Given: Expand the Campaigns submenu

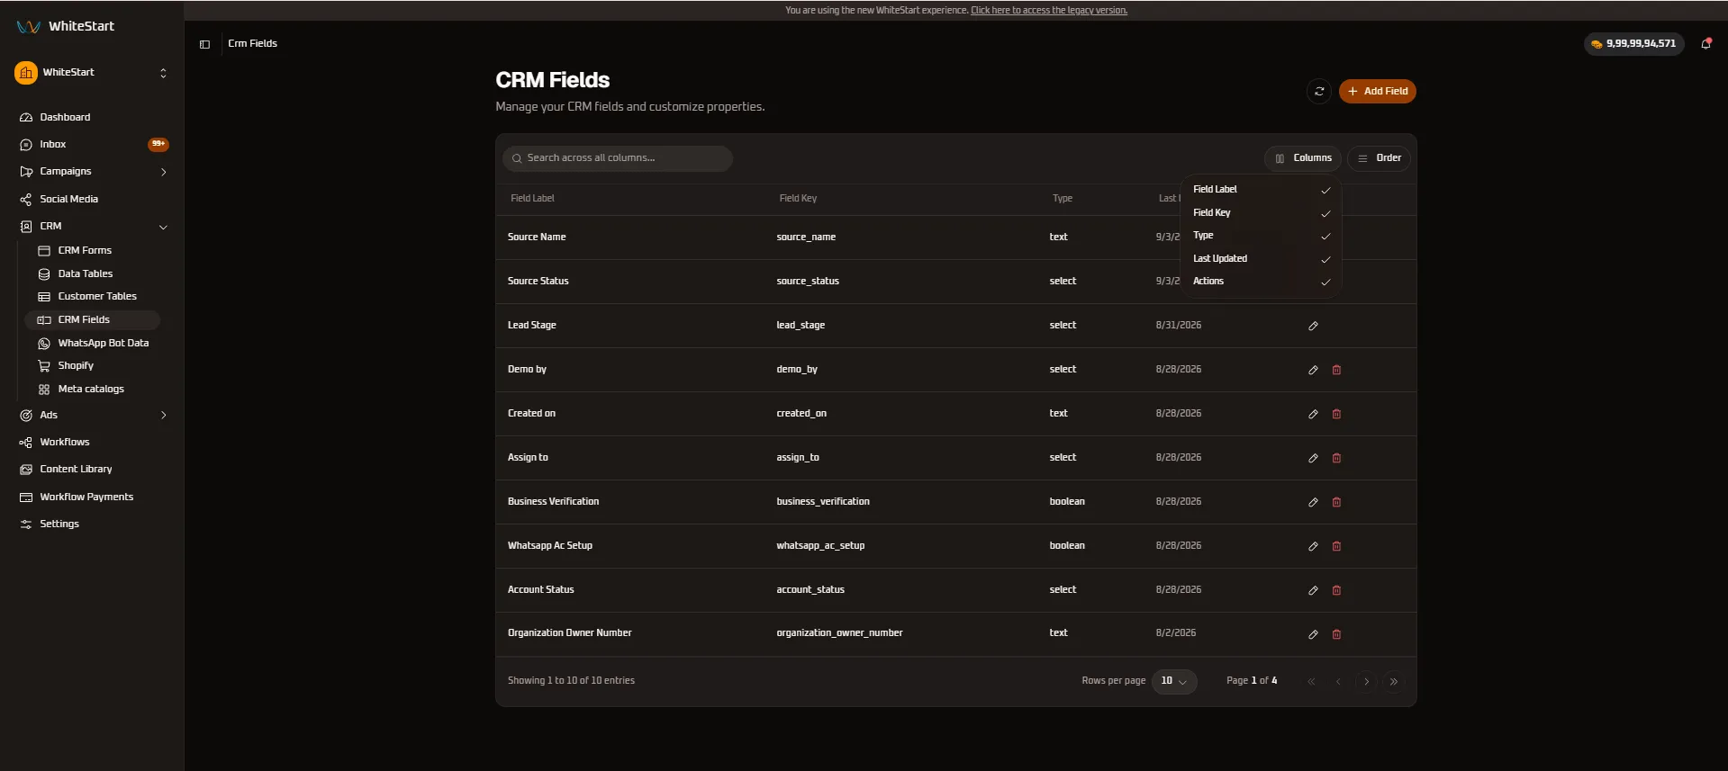Looking at the screenshot, I should [x=163, y=172].
